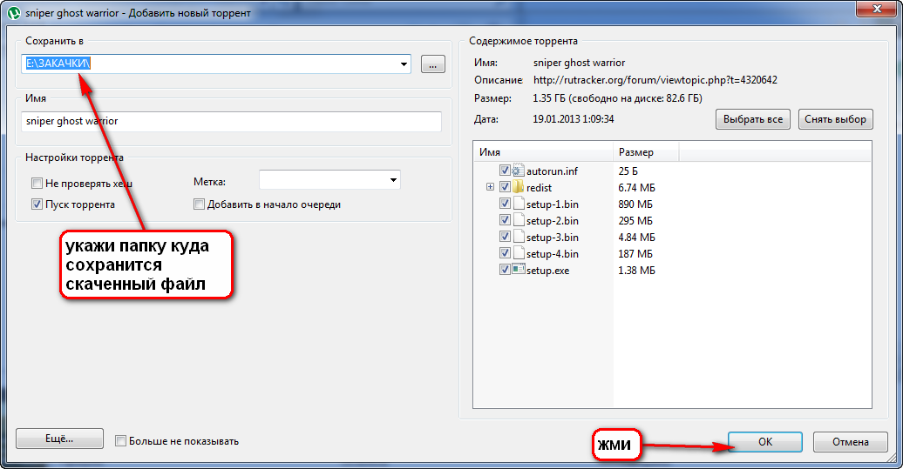903x469 pixels.
Task: Click the setup-3.bin file icon
Action: tap(518, 237)
